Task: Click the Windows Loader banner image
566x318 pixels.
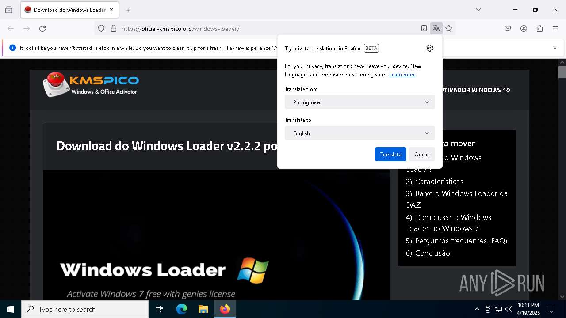Action: click(x=216, y=235)
